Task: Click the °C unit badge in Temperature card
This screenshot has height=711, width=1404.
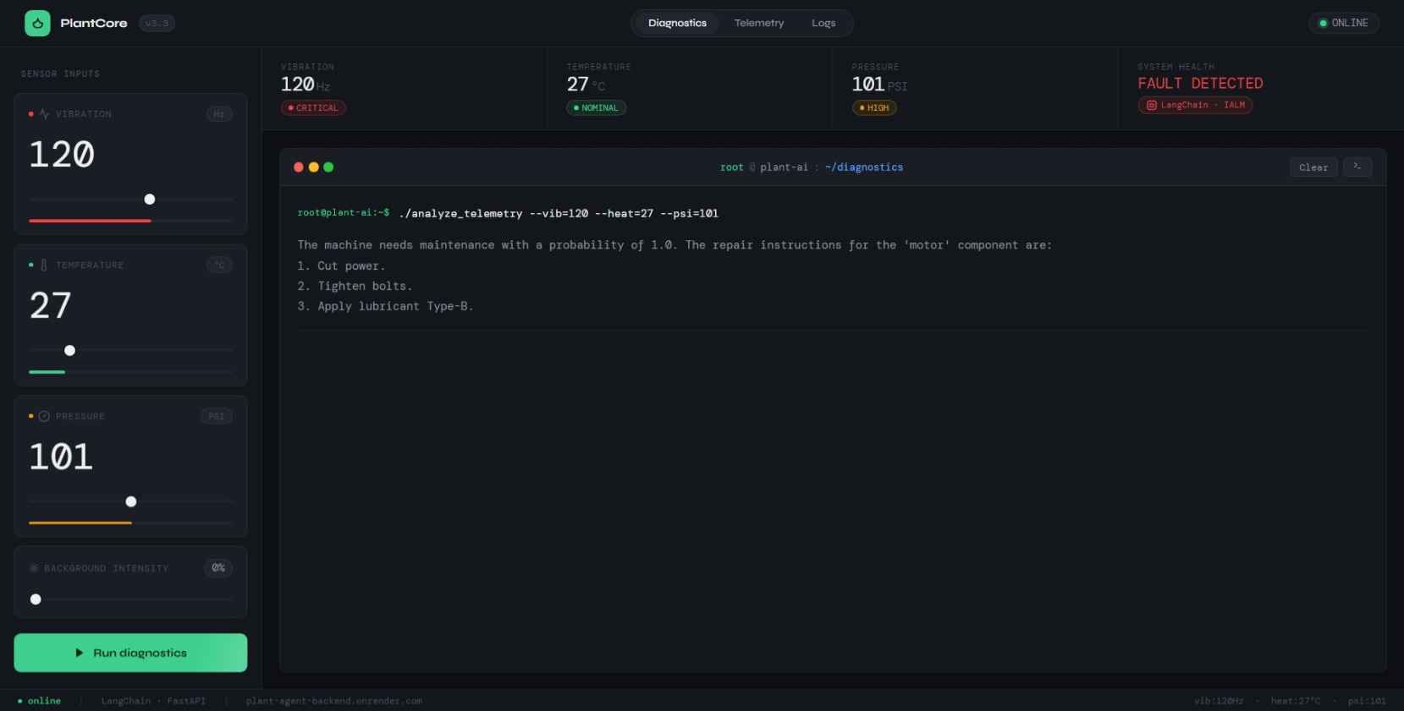Action: pos(219,265)
